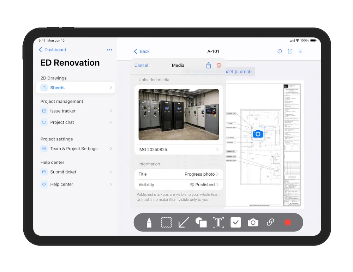Select the text annotation tool
The height and width of the screenshot is (272, 353).
click(218, 222)
